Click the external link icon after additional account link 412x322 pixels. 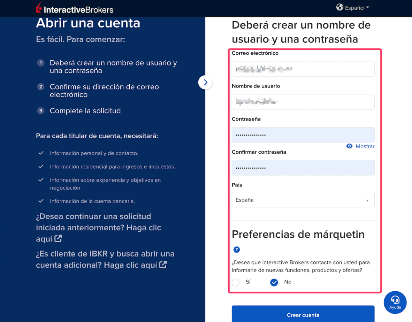(x=163, y=264)
